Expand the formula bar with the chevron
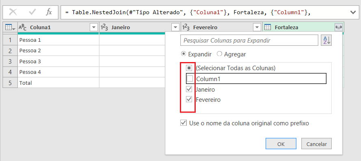The height and width of the screenshot is (161, 361). coord(353,13)
